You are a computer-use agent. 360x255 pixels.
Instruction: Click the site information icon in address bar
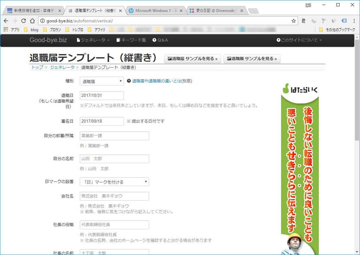pos(42,21)
